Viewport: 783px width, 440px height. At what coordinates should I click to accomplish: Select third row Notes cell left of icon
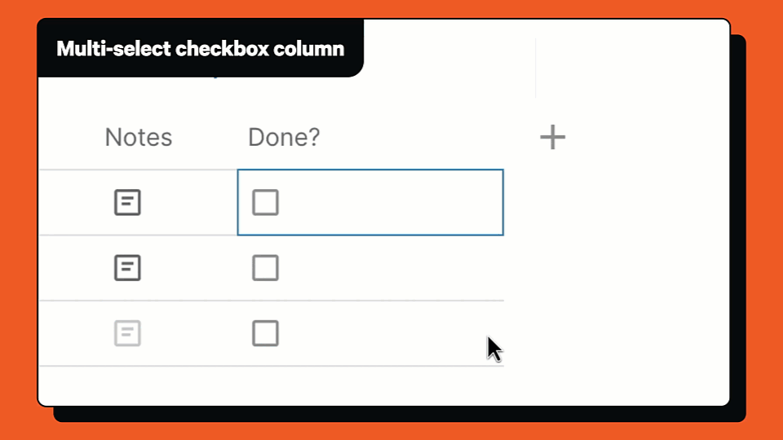[75, 333]
